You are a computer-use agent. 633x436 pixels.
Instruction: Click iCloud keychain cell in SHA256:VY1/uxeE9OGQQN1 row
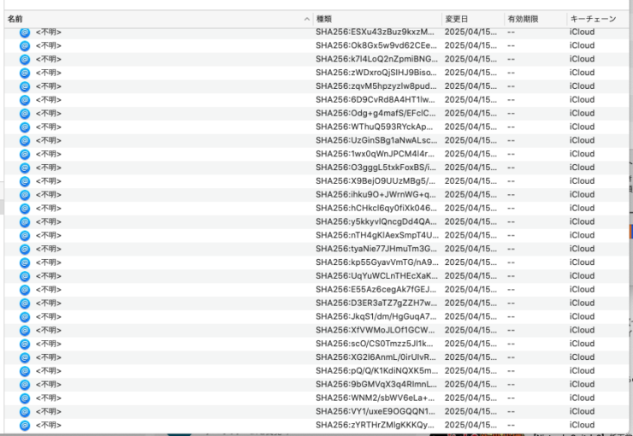click(x=582, y=411)
